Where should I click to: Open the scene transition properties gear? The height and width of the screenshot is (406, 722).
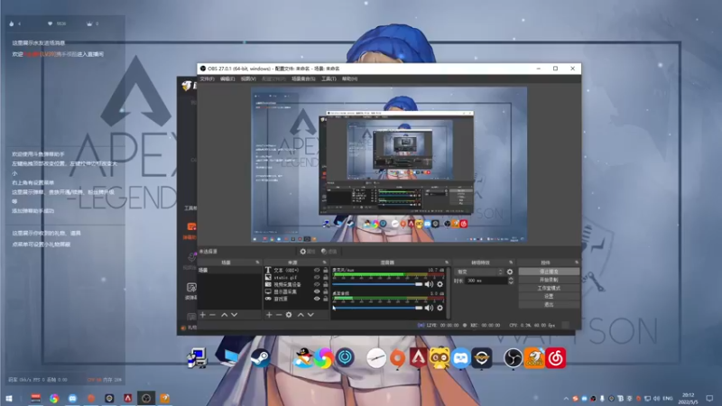[x=510, y=272]
